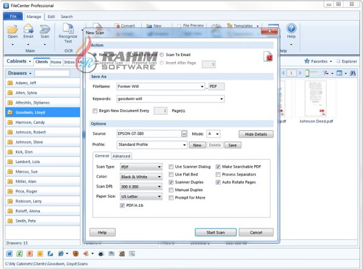Switch to the Search ribbon tab
Screen dimensions: 363x269
click(67, 17)
